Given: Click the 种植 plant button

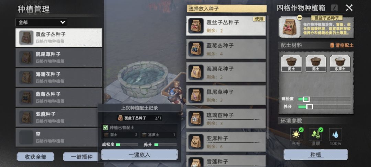Looking at the screenshot, I should (316, 155).
